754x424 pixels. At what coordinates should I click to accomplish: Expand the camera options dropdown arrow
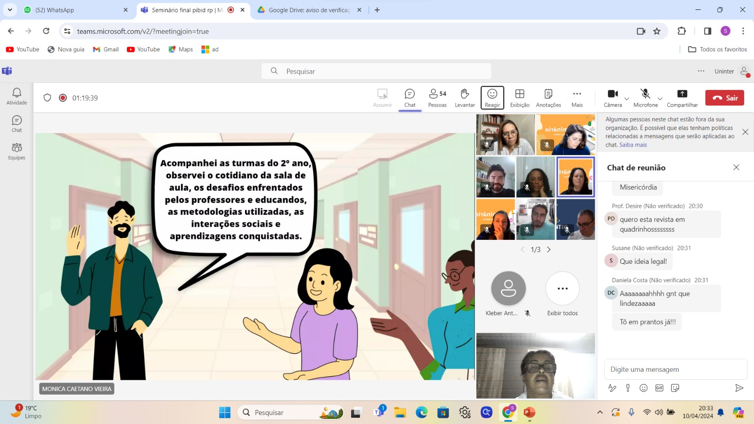pyautogui.click(x=627, y=99)
